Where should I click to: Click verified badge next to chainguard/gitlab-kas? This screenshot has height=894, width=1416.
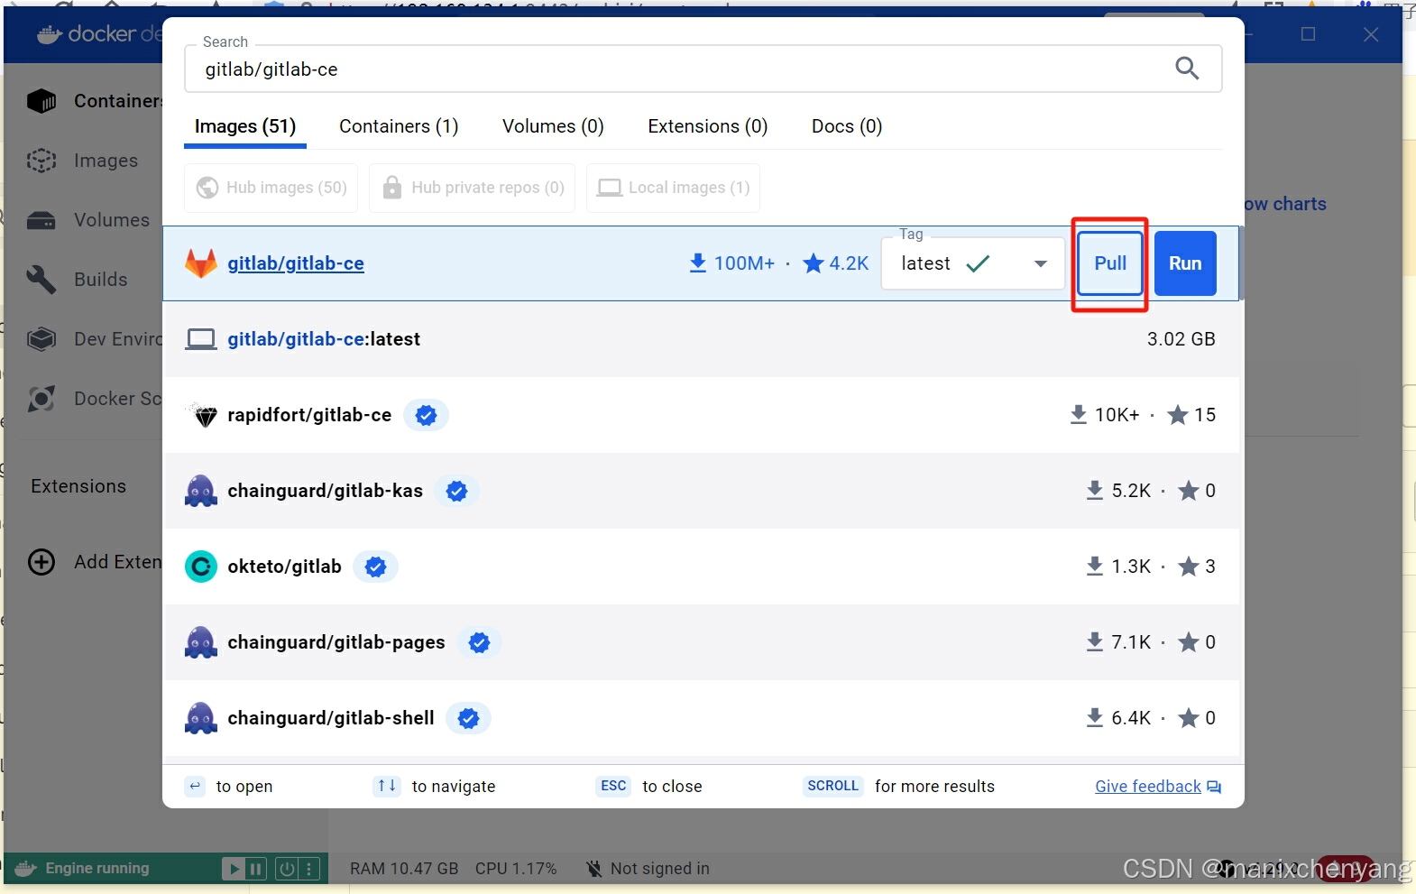tap(456, 491)
